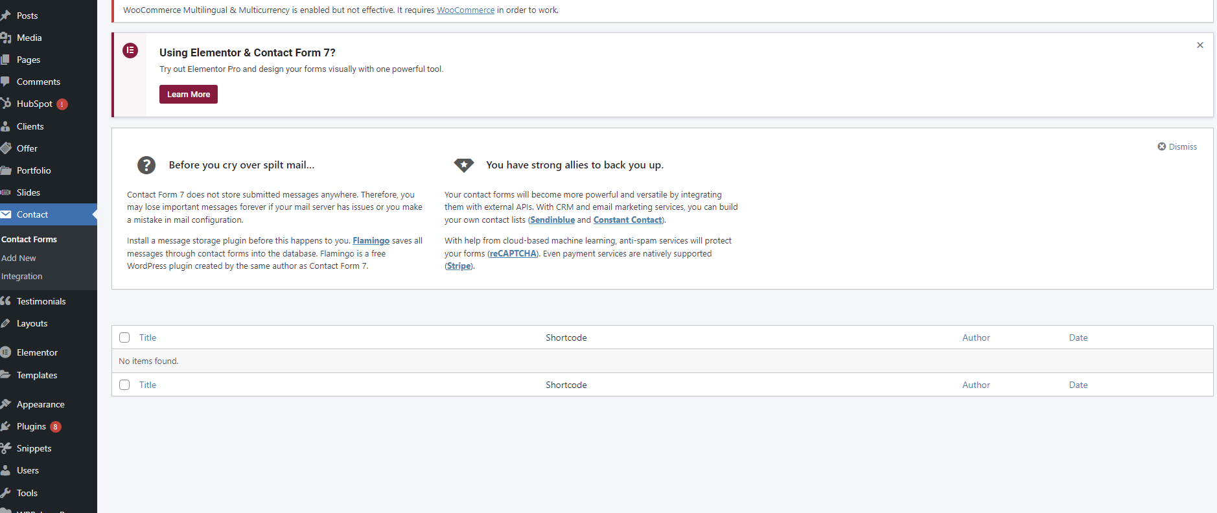Image resolution: width=1217 pixels, height=513 pixels.
Task: Click the Tools wrench icon
Action: [6, 493]
